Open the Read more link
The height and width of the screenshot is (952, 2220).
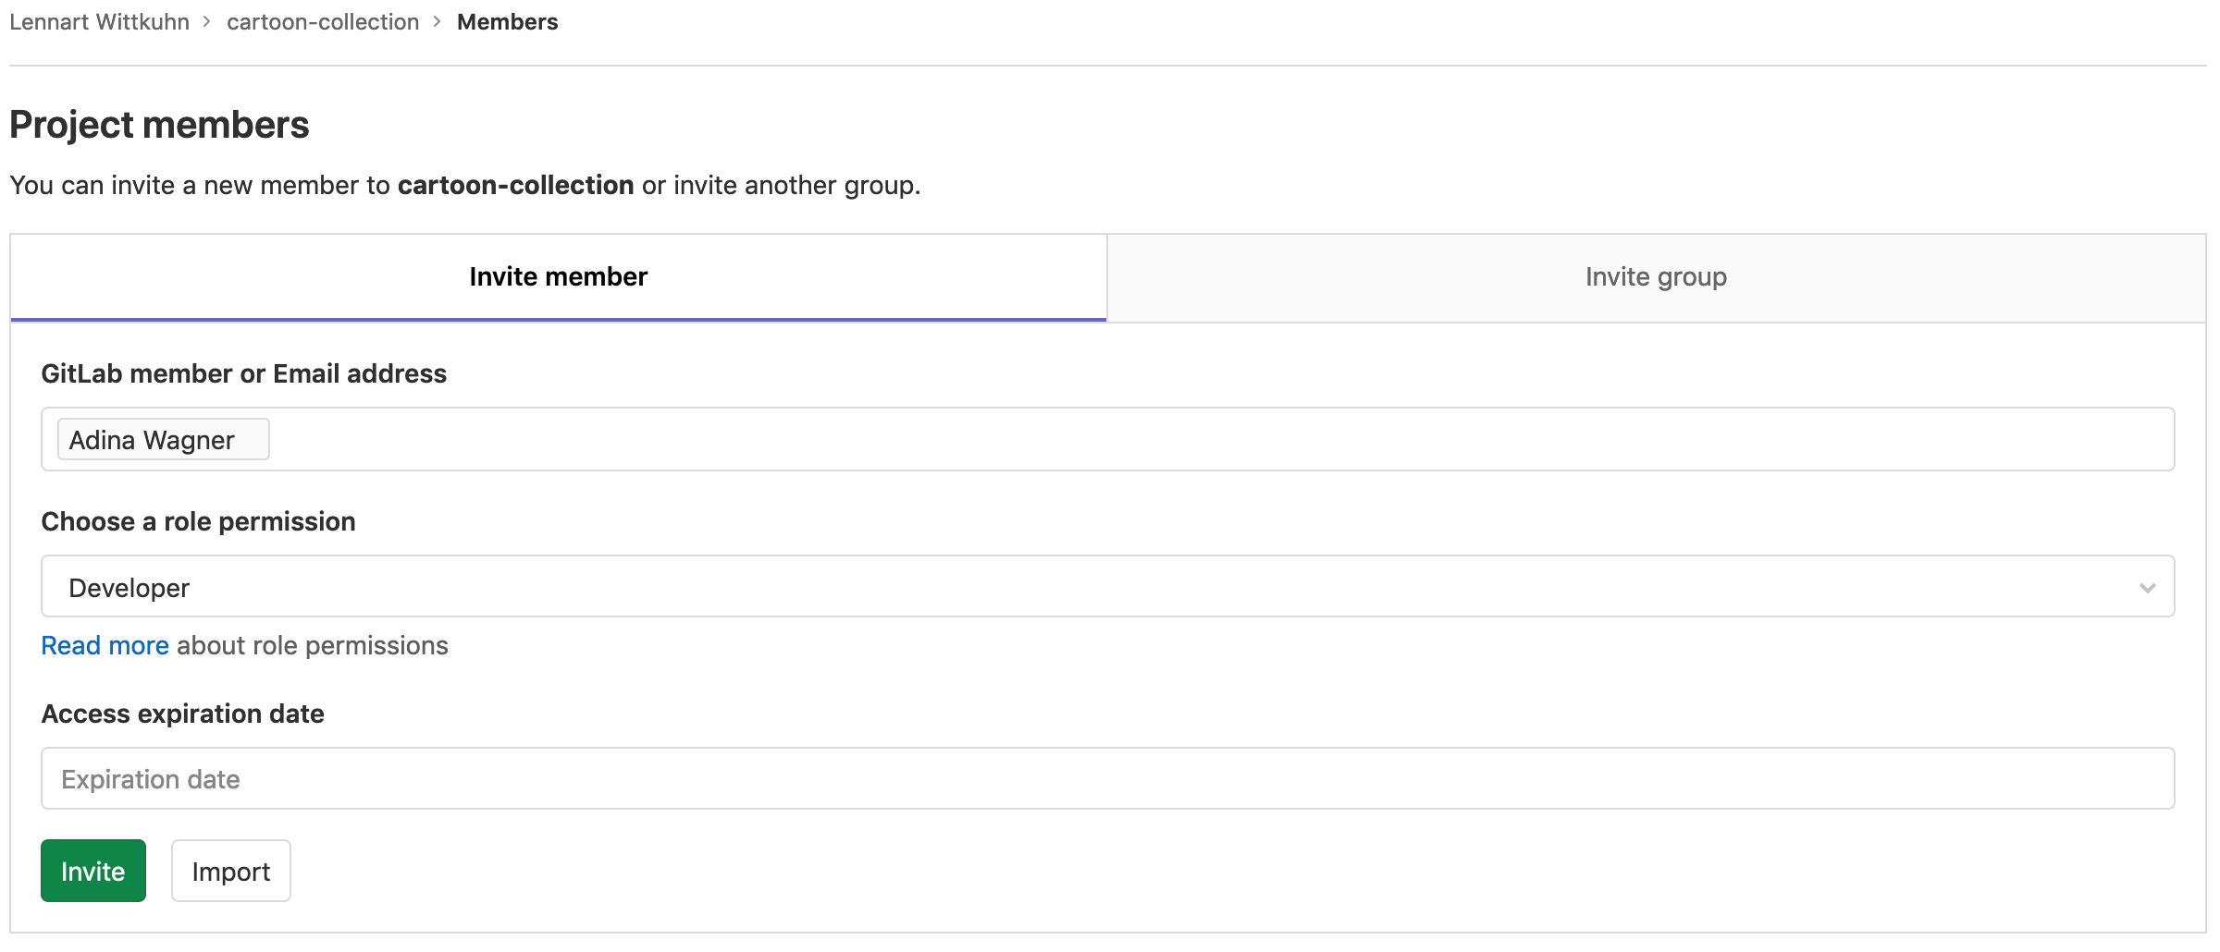point(105,645)
